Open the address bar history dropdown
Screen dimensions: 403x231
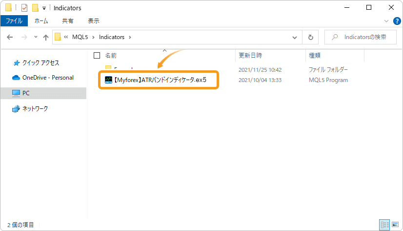294,37
